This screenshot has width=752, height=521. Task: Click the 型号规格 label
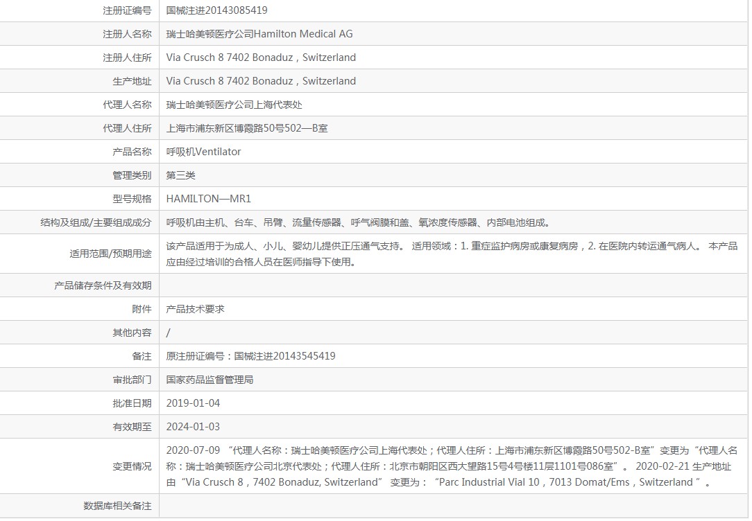click(132, 199)
